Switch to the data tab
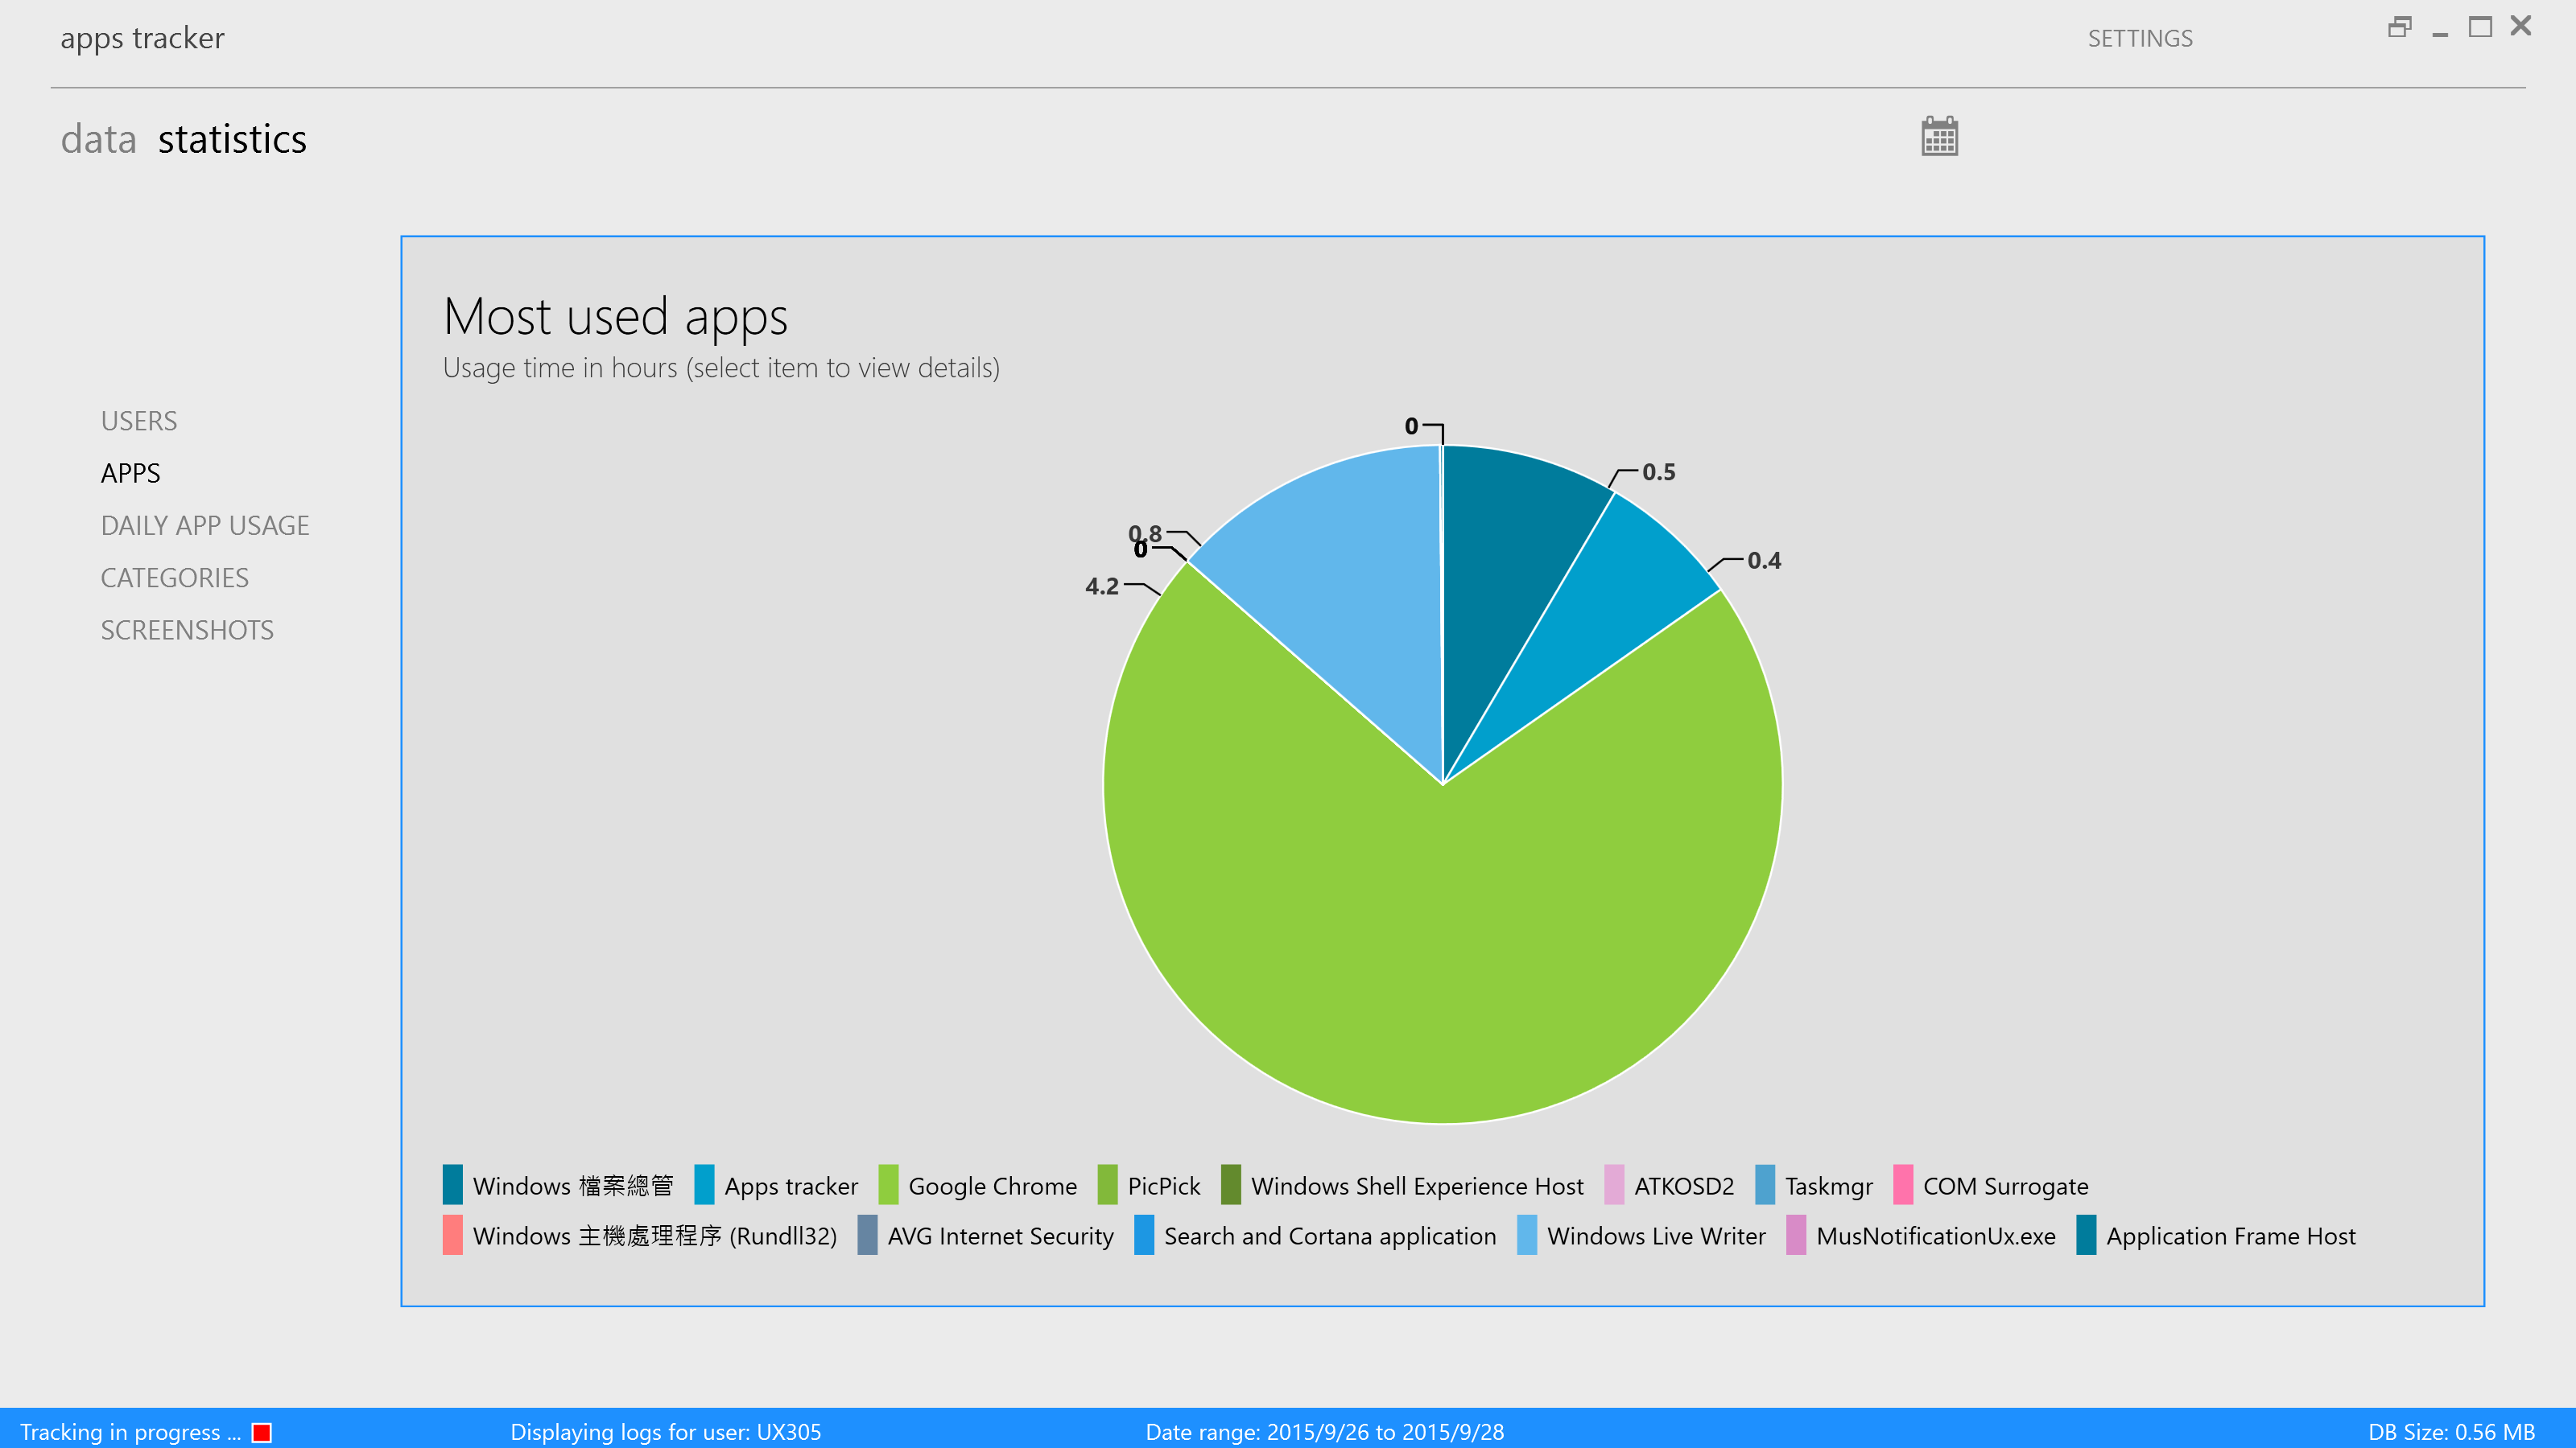The height and width of the screenshot is (1448, 2576). point(98,139)
